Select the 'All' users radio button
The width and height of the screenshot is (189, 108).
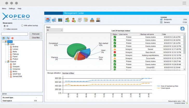[x=5, y=26]
